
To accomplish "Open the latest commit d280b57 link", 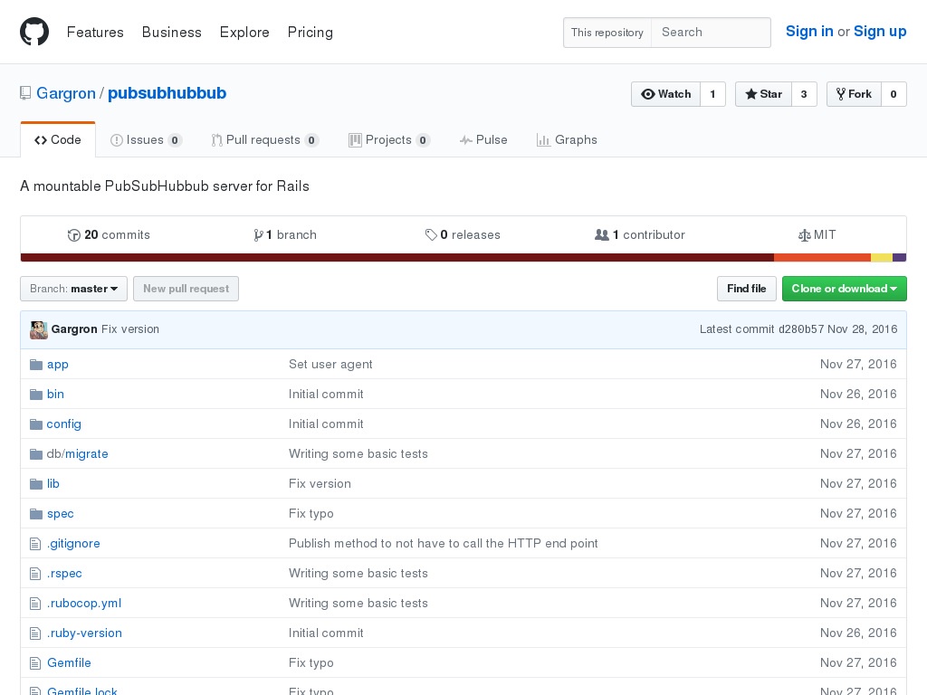I will 801,329.
